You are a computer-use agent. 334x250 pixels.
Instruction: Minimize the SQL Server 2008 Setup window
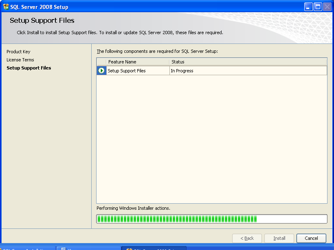click(x=308, y=7)
